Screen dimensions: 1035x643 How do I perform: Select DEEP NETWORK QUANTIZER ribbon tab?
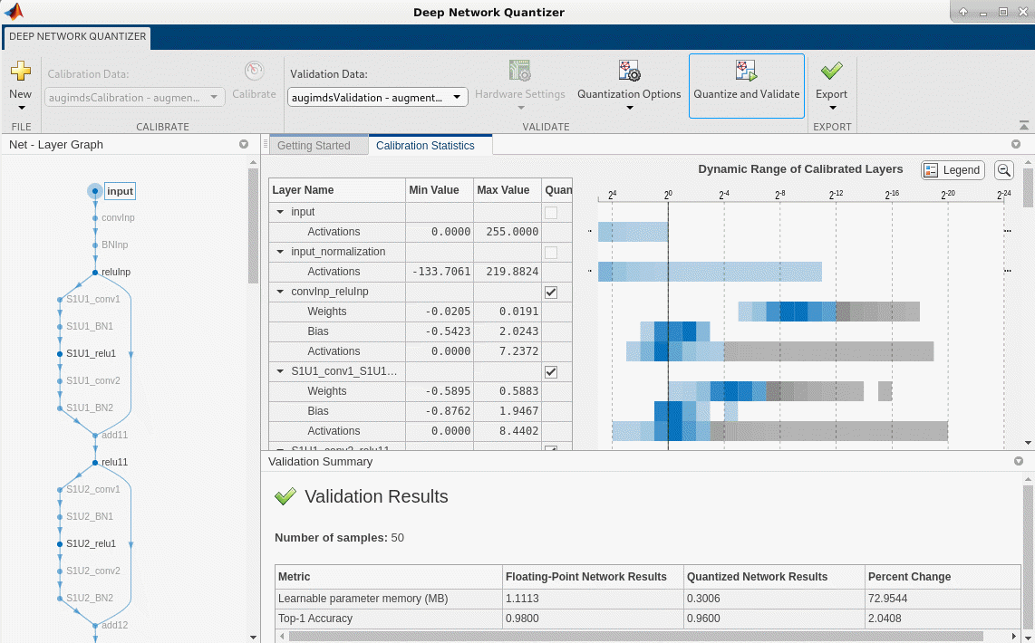click(77, 37)
